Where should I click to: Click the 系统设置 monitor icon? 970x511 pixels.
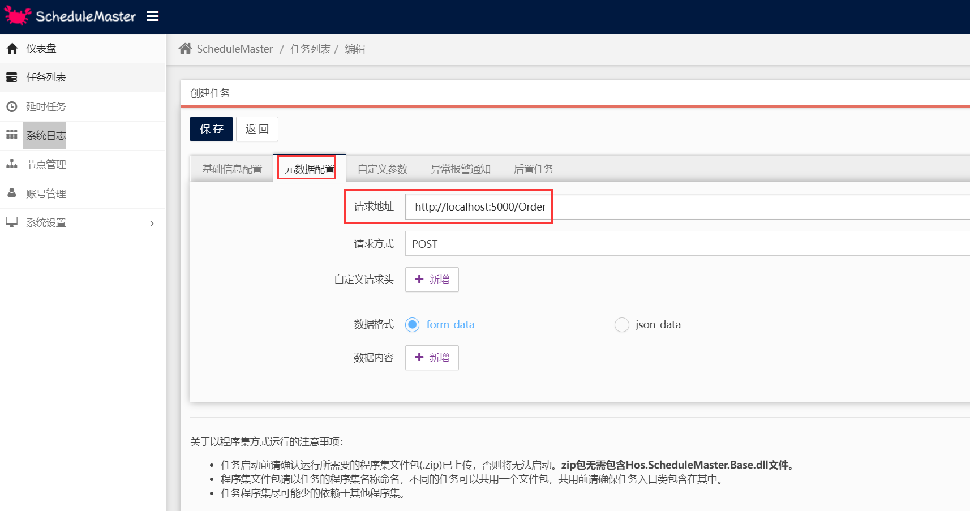coord(12,222)
